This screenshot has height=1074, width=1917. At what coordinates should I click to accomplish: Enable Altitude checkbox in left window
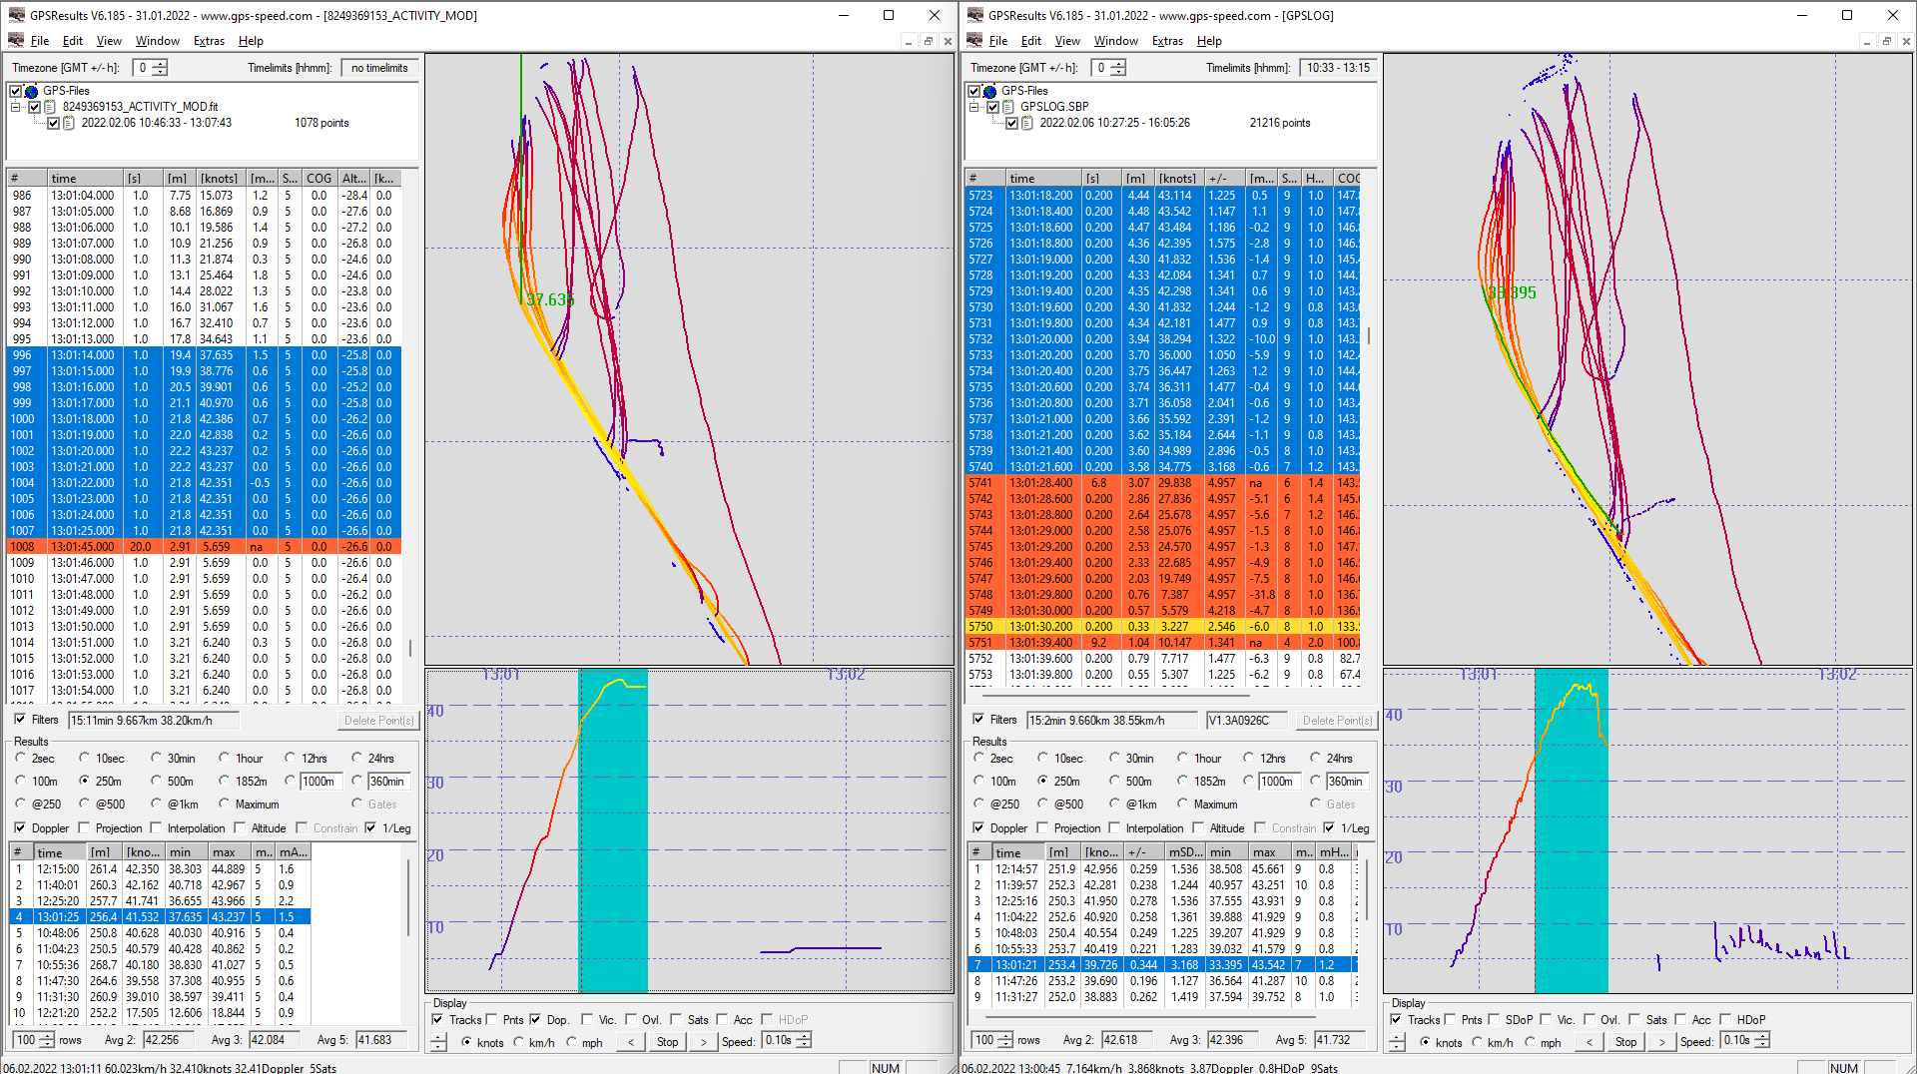tap(240, 827)
